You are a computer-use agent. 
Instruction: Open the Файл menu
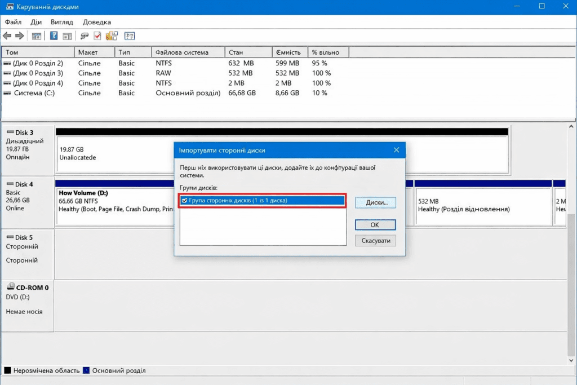tap(13, 22)
